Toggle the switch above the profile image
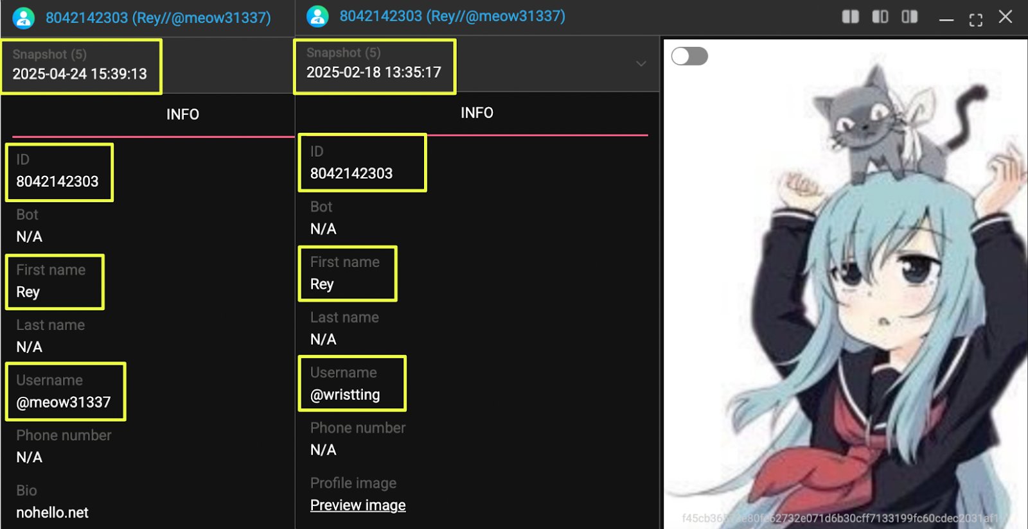The height and width of the screenshot is (529, 1028). click(689, 56)
